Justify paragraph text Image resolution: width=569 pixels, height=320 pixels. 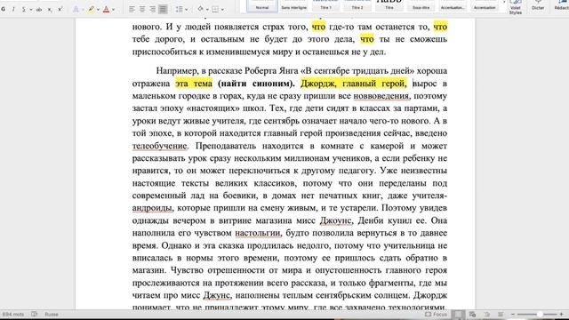pos(163,10)
